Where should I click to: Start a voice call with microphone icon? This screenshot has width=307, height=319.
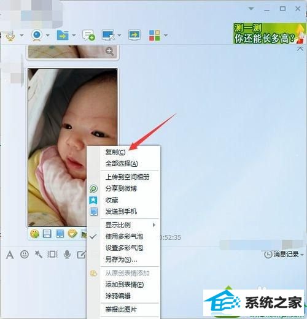click(10, 36)
